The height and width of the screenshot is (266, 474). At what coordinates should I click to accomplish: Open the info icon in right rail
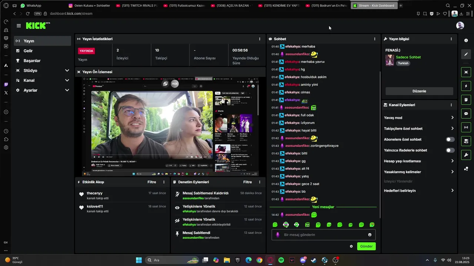click(x=466, y=40)
